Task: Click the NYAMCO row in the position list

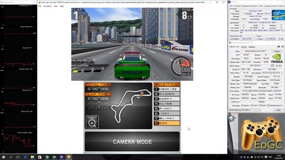Action: 167,94
